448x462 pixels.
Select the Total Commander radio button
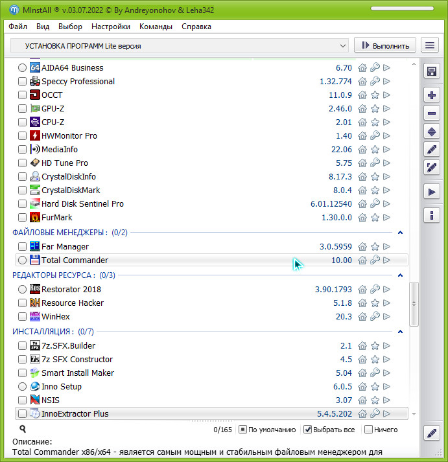(23, 260)
